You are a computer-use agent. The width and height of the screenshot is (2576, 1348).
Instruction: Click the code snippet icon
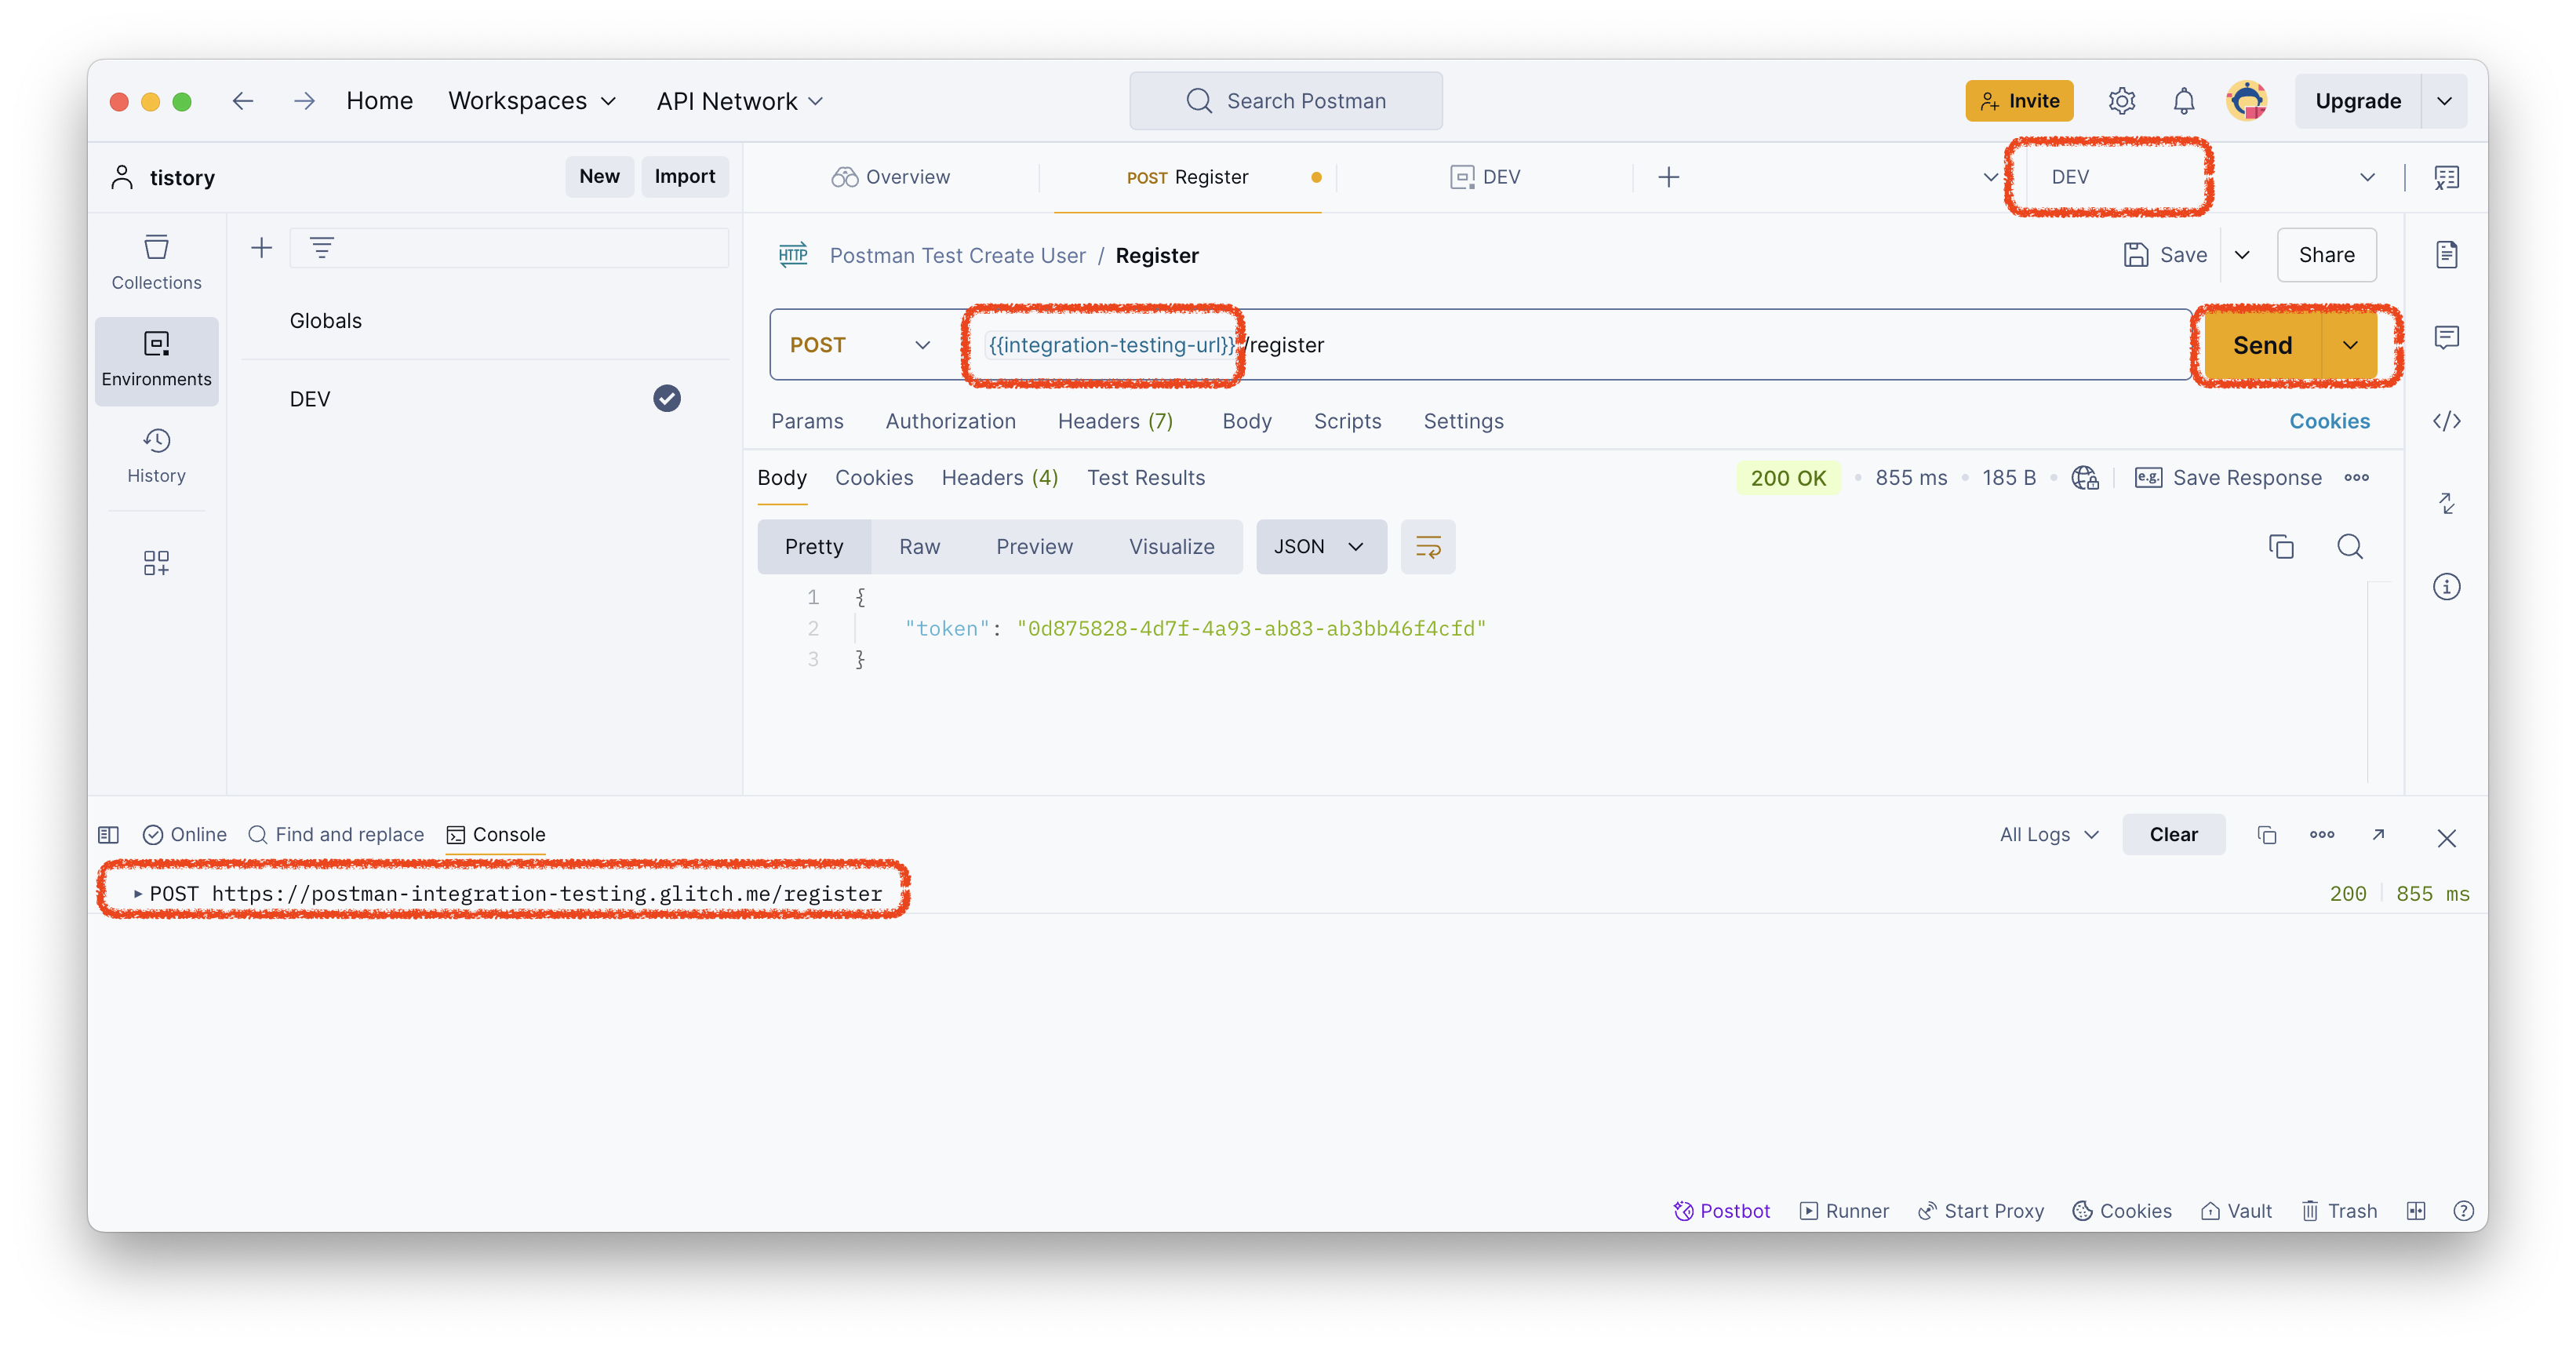[x=2446, y=421]
